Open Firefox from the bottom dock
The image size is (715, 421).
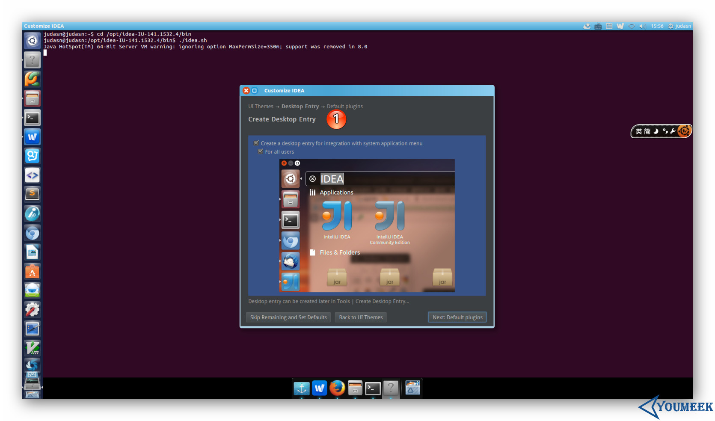tap(337, 388)
